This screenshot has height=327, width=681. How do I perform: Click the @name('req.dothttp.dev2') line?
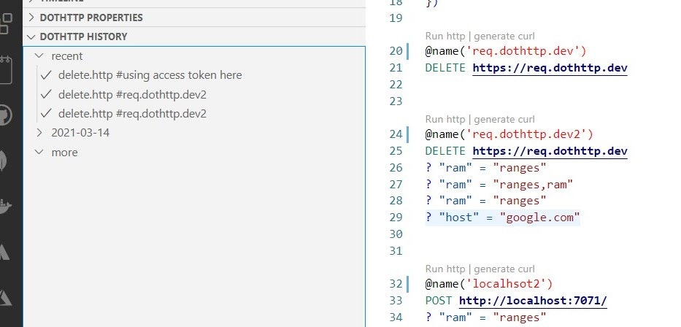[x=509, y=134]
